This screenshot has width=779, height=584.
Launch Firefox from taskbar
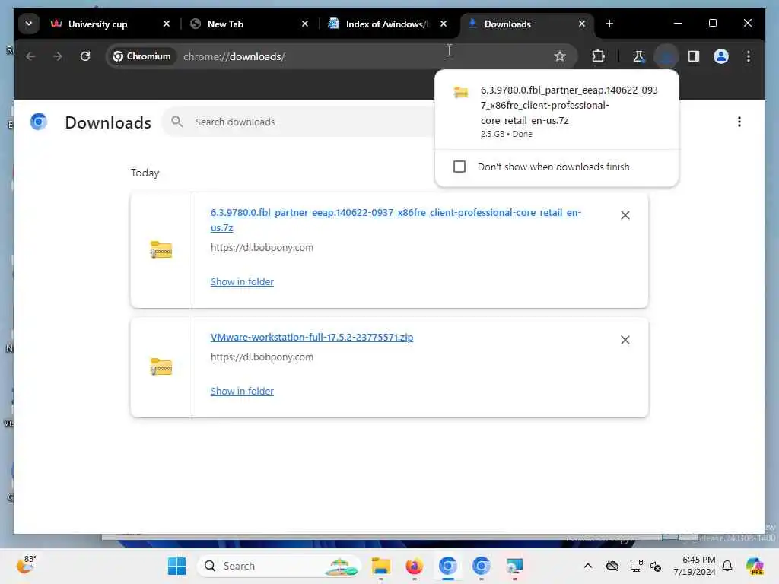click(x=414, y=566)
